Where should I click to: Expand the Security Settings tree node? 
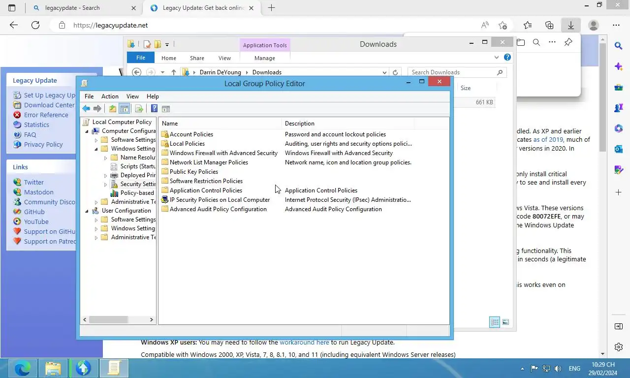[x=105, y=184]
